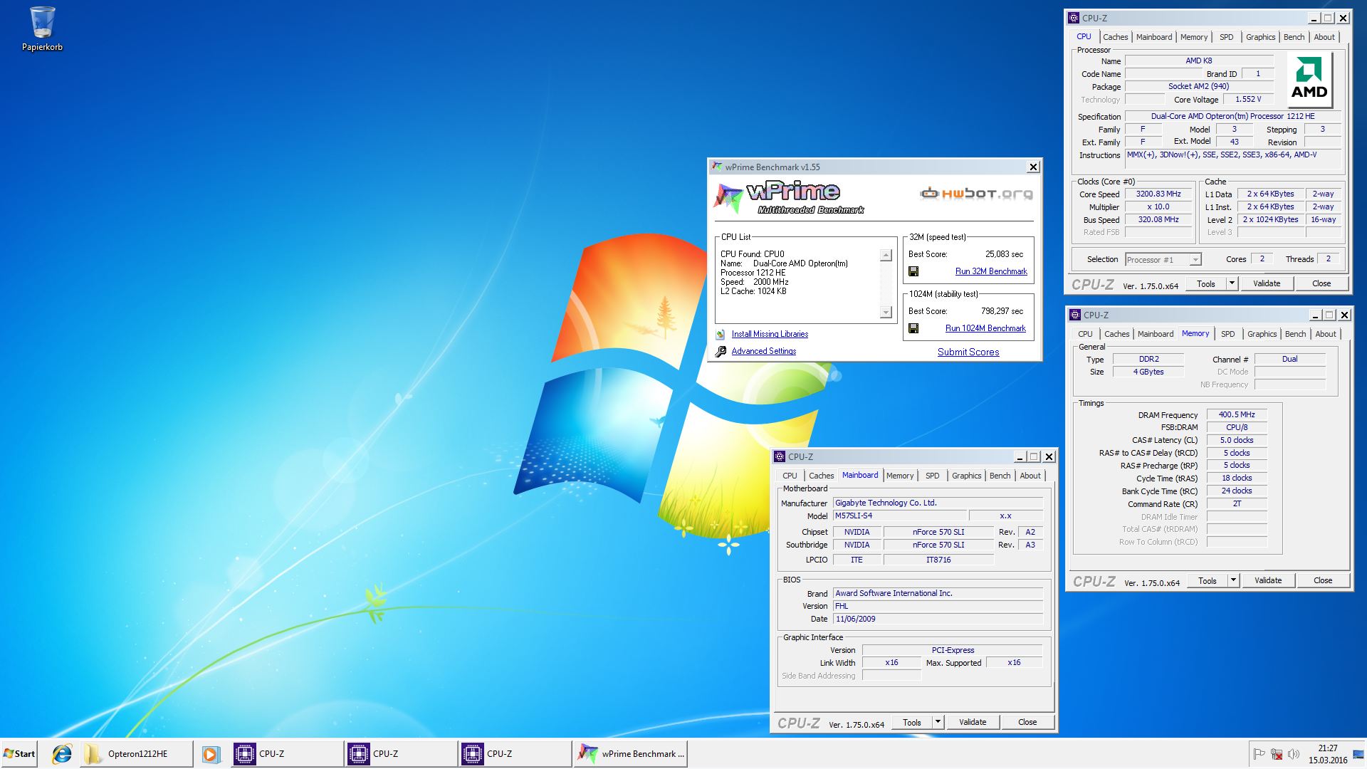Image resolution: width=1367 pixels, height=769 pixels.
Task: Open Memory tab in Mainboard CPU-Z window
Action: coord(899,476)
